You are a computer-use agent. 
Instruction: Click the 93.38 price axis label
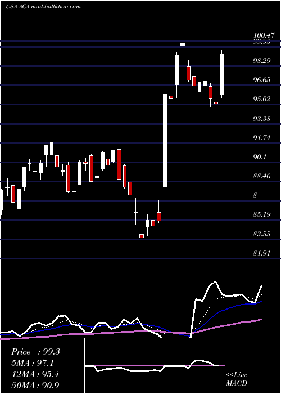click(262, 118)
